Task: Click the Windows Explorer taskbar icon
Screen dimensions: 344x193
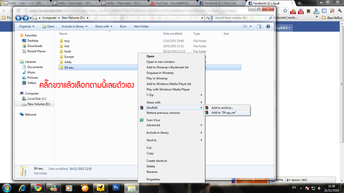Action: [132, 188]
